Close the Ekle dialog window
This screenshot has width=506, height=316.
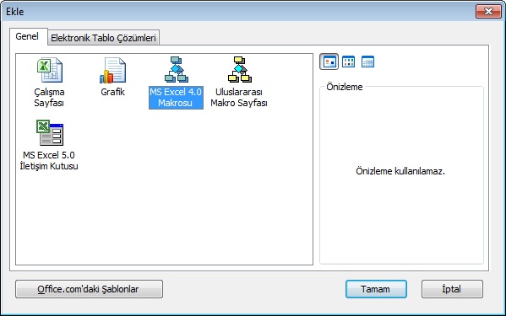(x=488, y=12)
